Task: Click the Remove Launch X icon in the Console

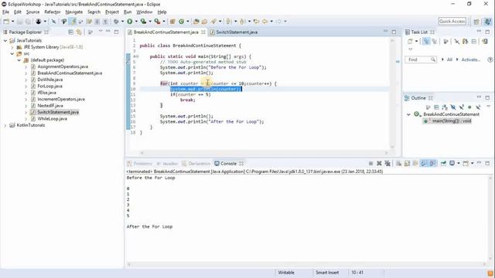Action: pyautogui.click(x=379, y=163)
